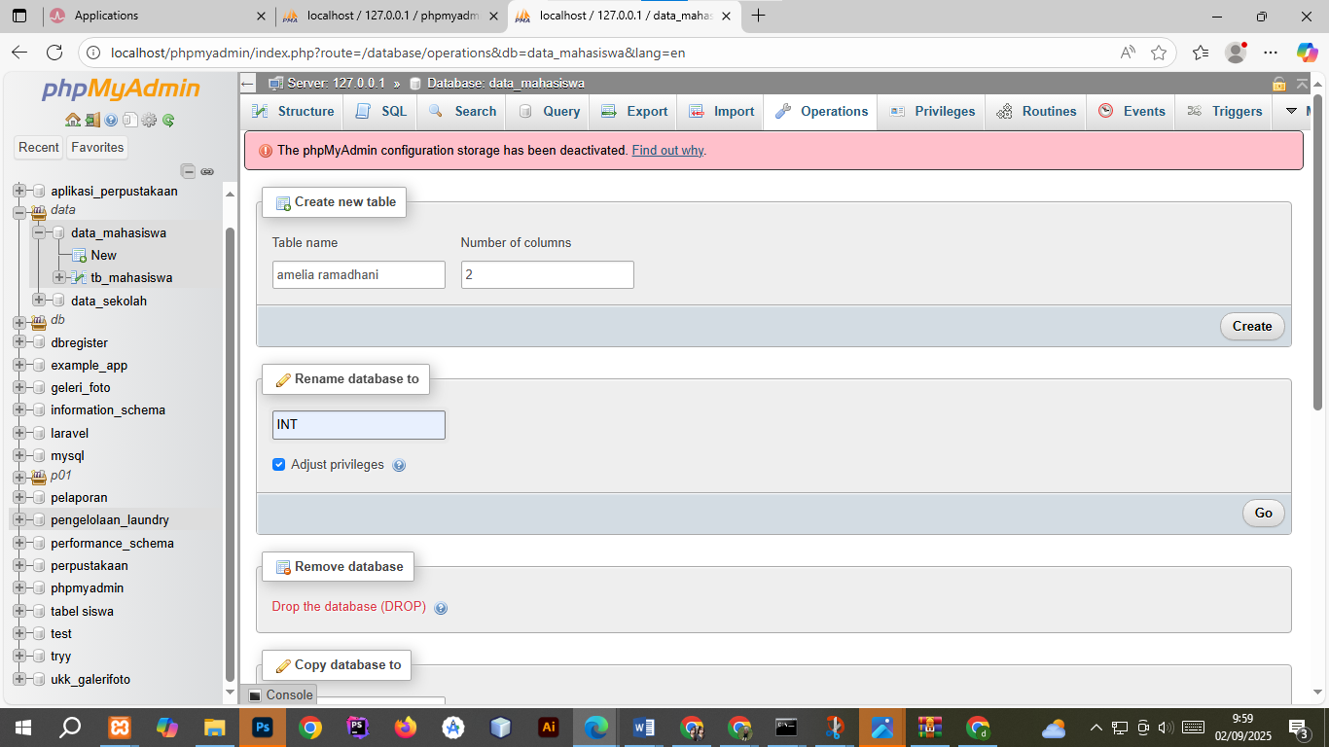This screenshot has width=1329, height=747.
Task: Click the log out door icon
Action: pos(91,121)
